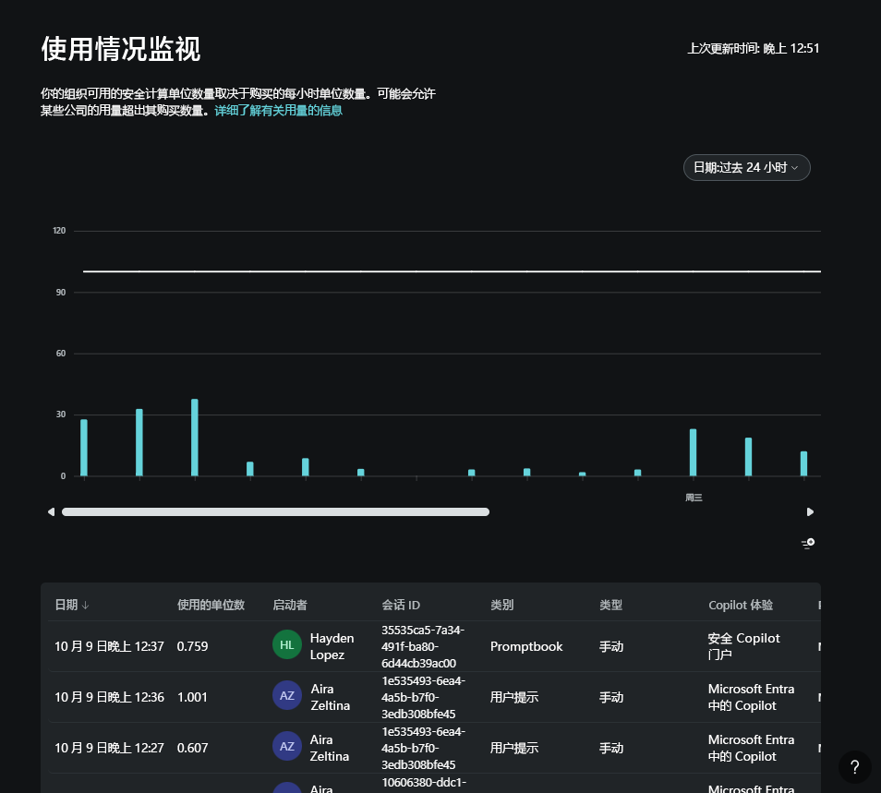Image resolution: width=881 pixels, height=793 pixels.
Task: Click the 周三 label on the chart axis
Action: 694,497
